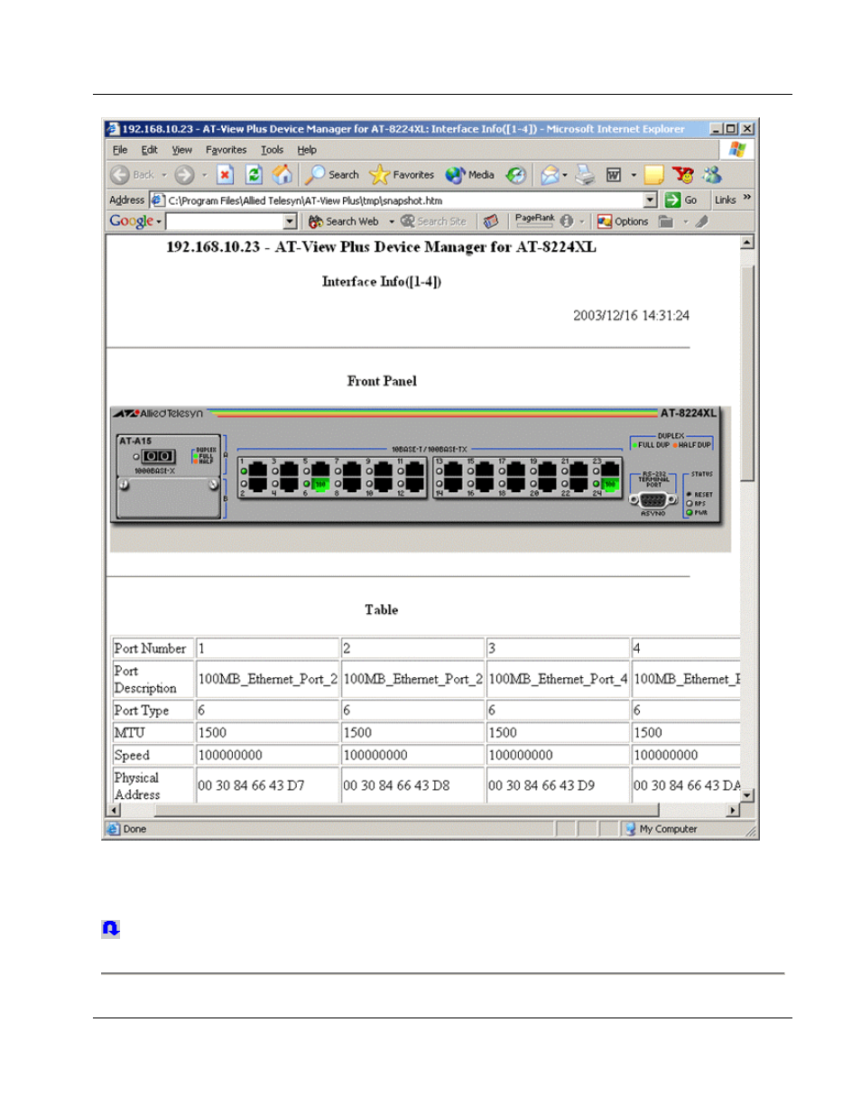861x1115 pixels.
Task: Open the Messenger people icon
Action: [x=712, y=174]
